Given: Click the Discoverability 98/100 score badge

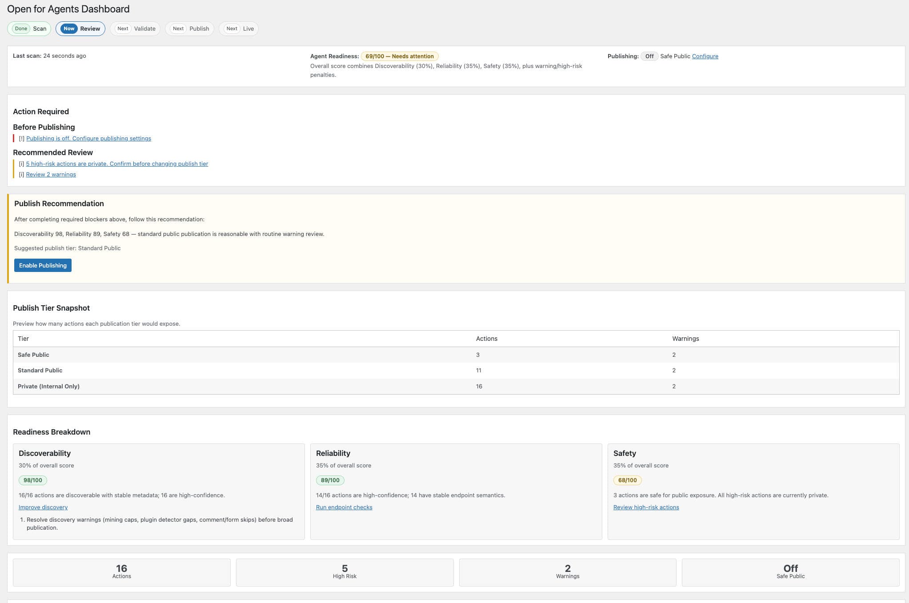Looking at the screenshot, I should click(x=33, y=480).
